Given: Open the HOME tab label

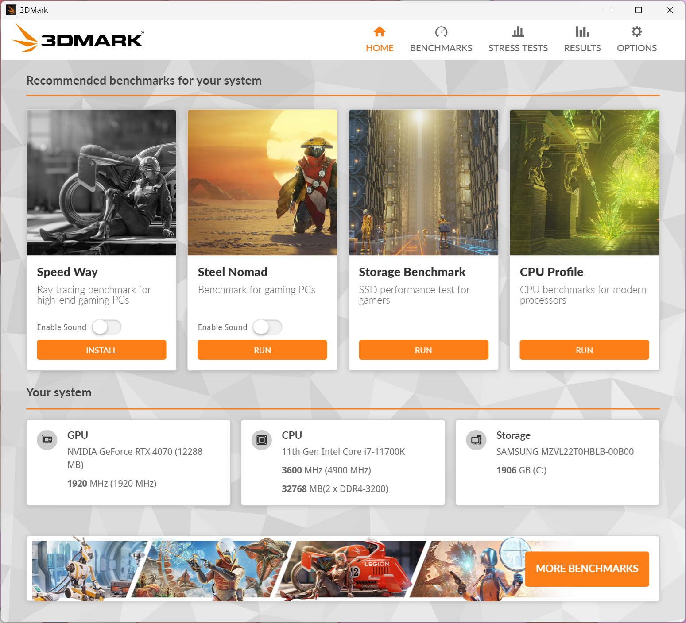Looking at the screenshot, I should (x=380, y=48).
